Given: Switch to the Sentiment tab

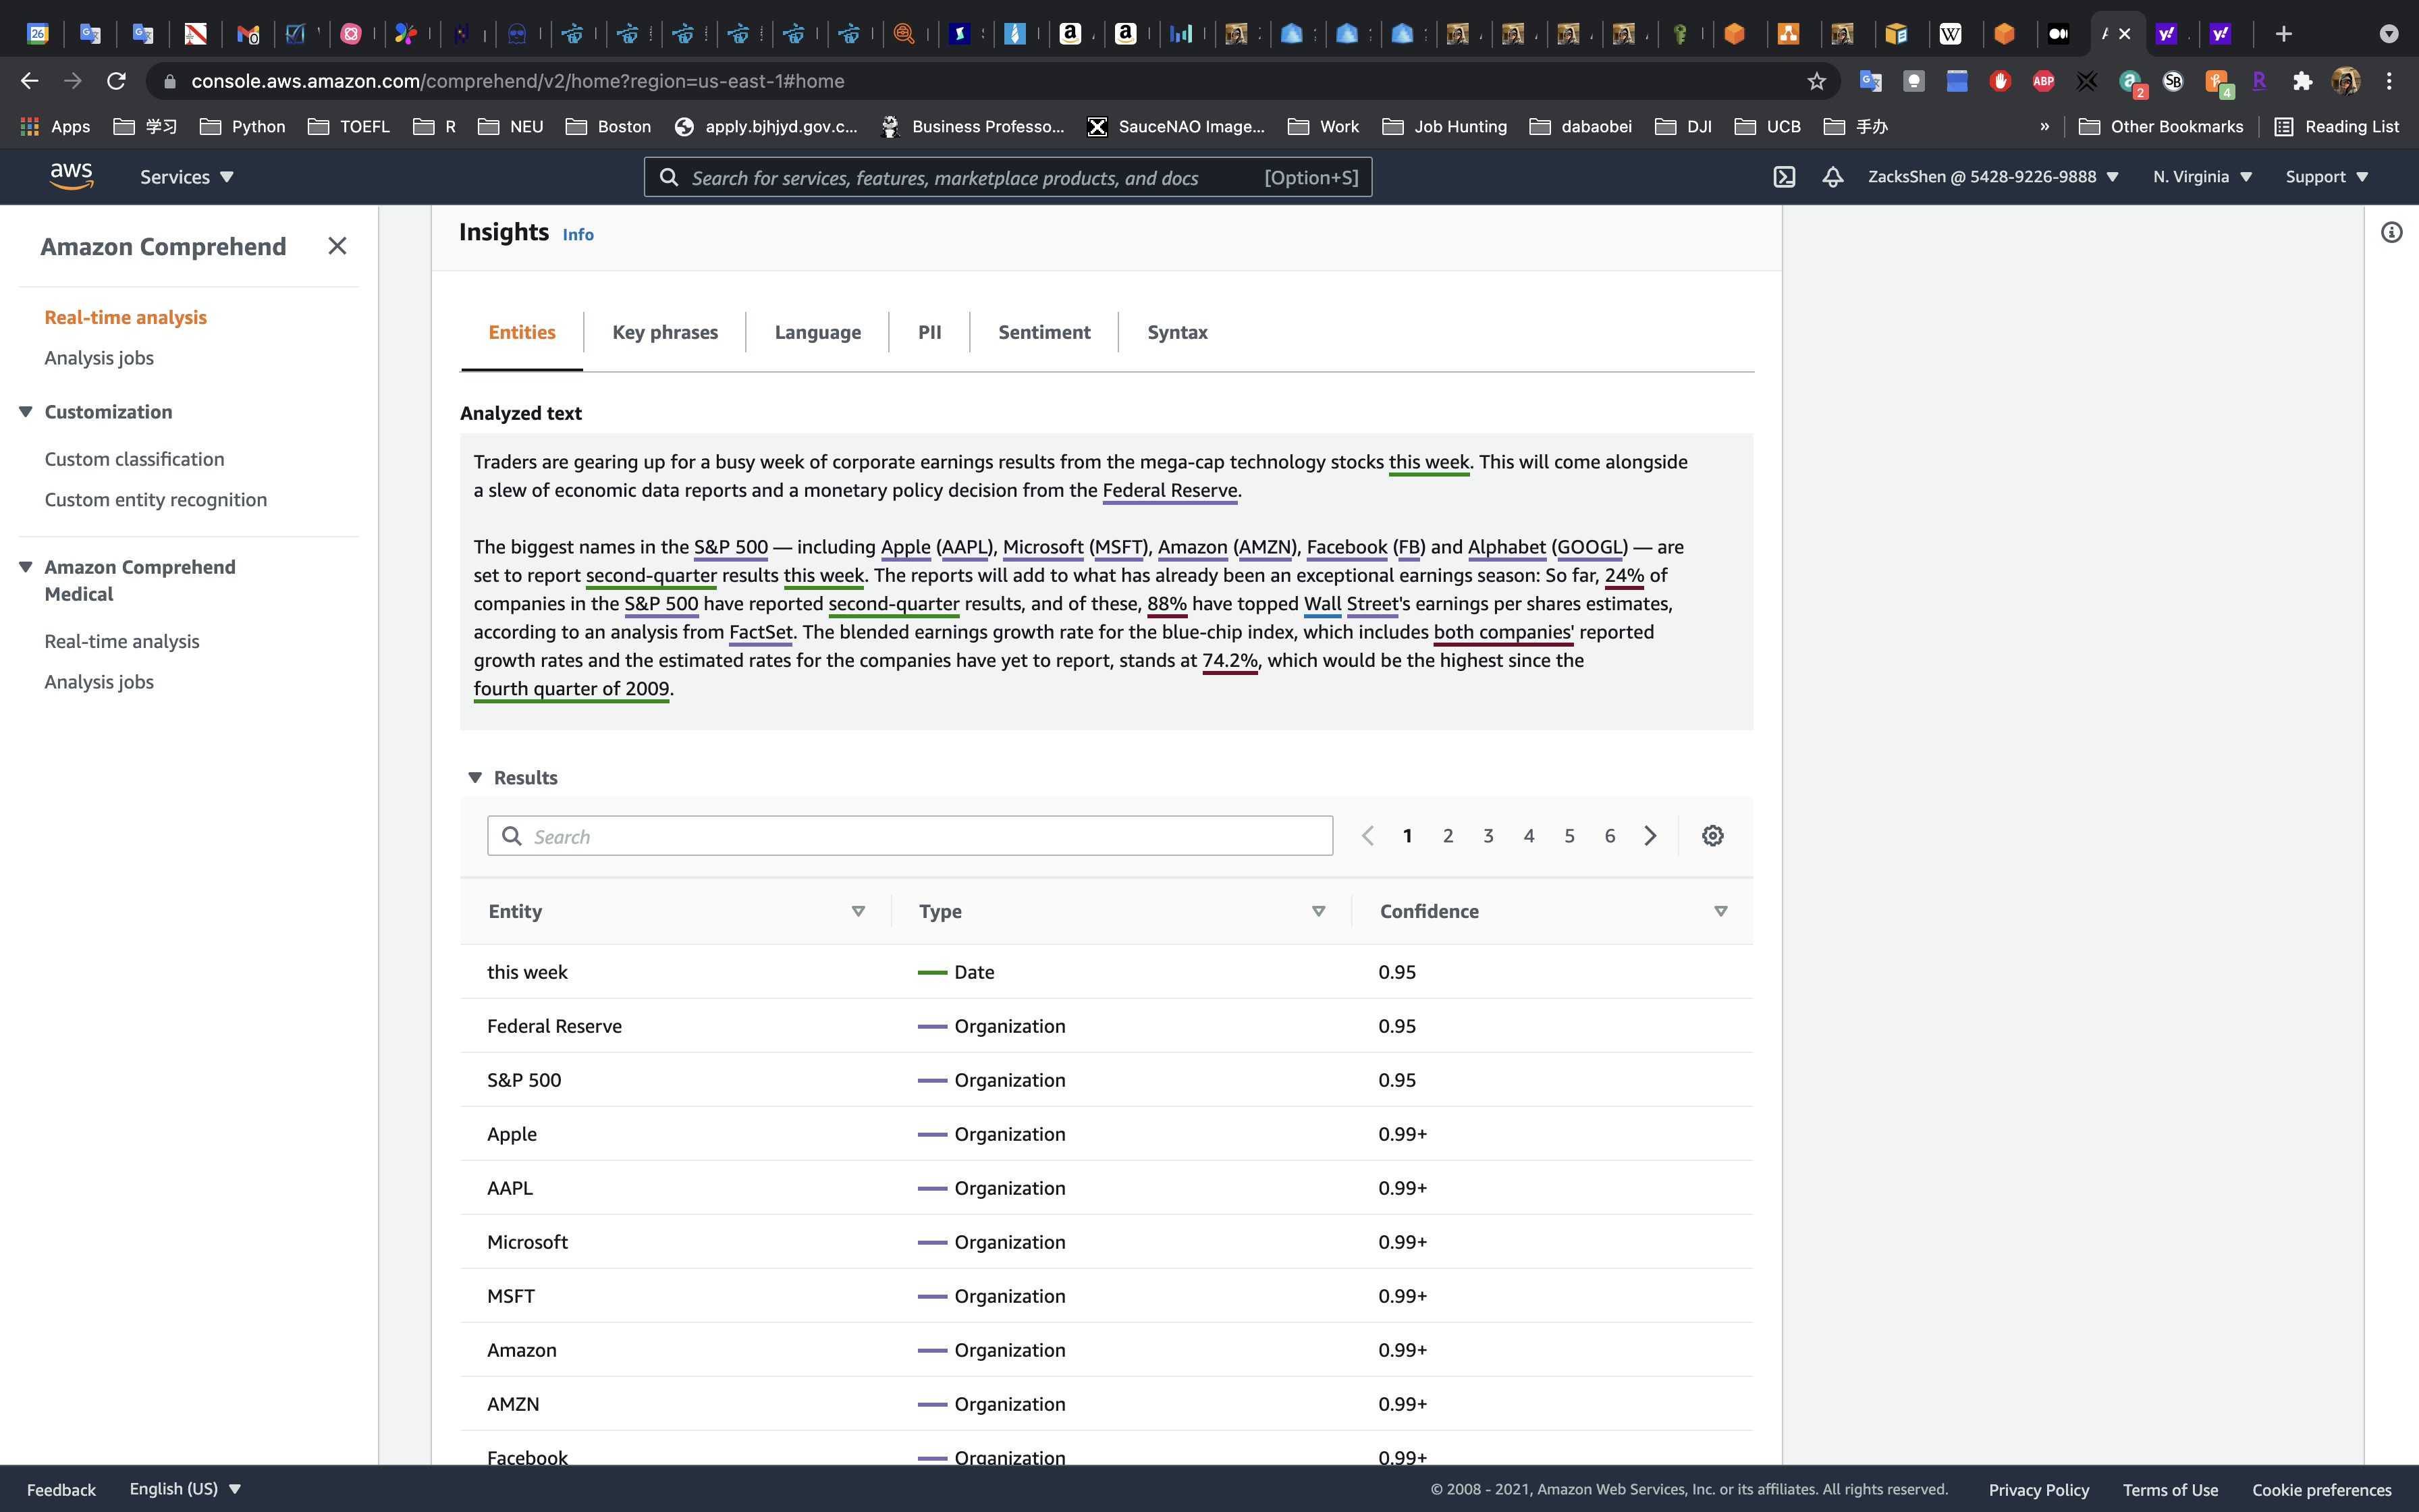Looking at the screenshot, I should tap(1043, 332).
